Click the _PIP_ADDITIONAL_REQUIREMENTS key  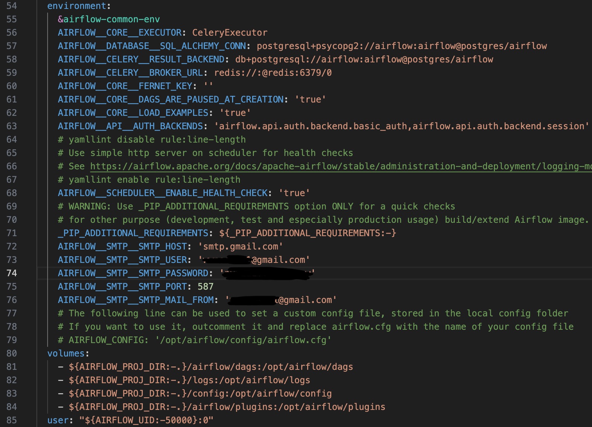coord(133,233)
